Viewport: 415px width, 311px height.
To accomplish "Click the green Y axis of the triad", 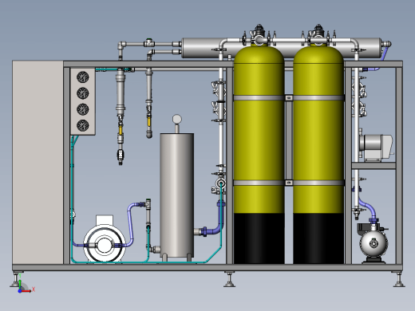I will click(x=20, y=283).
